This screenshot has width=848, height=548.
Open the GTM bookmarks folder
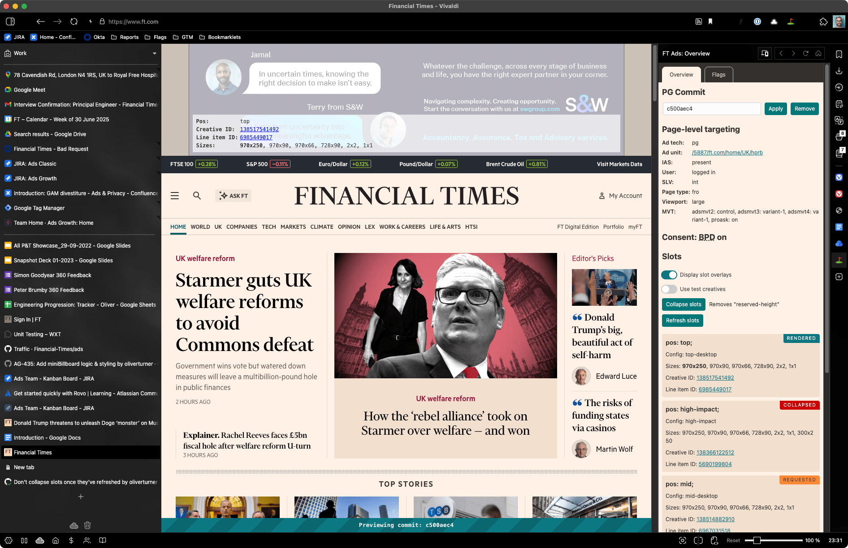[183, 37]
